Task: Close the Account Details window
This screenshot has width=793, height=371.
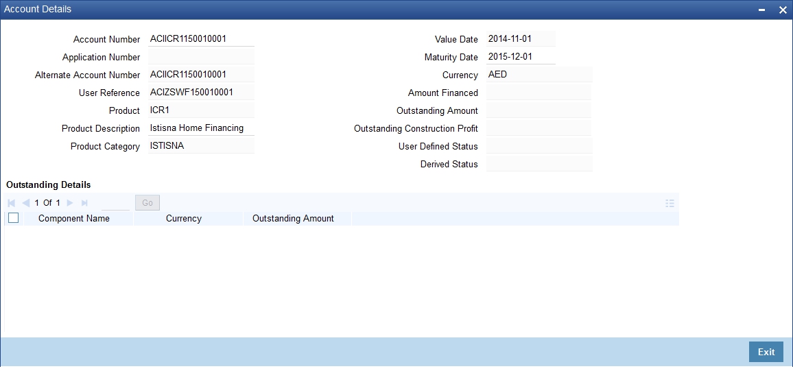Action: (782, 10)
